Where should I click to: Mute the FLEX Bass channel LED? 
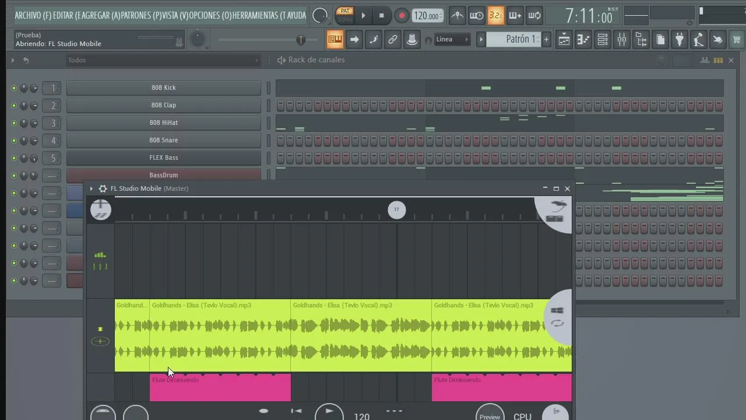click(x=14, y=158)
